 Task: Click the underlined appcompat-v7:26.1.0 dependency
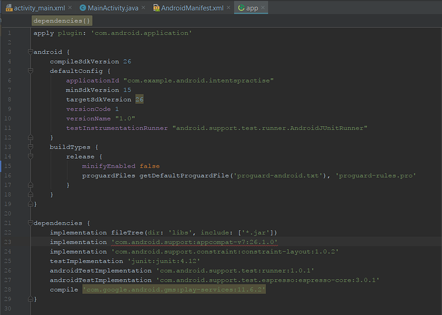click(x=195, y=242)
